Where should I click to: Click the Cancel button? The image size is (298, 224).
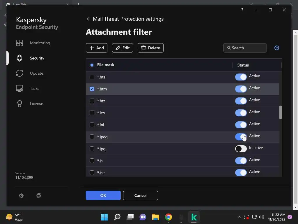coord(141,195)
